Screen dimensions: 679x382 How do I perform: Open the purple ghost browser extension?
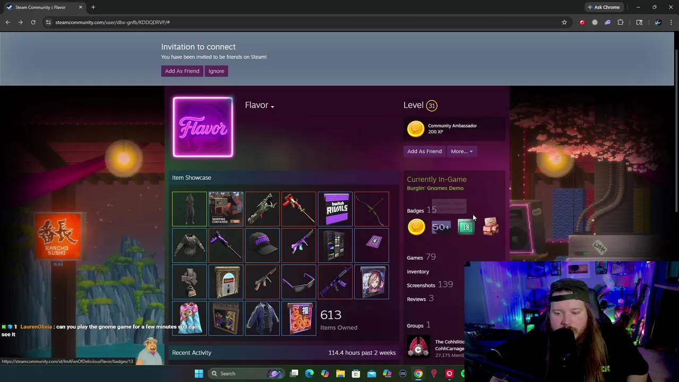click(607, 22)
